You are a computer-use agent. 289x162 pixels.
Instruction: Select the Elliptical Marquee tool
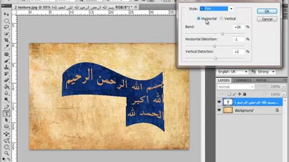pyautogui.click(x=6, y=21)
